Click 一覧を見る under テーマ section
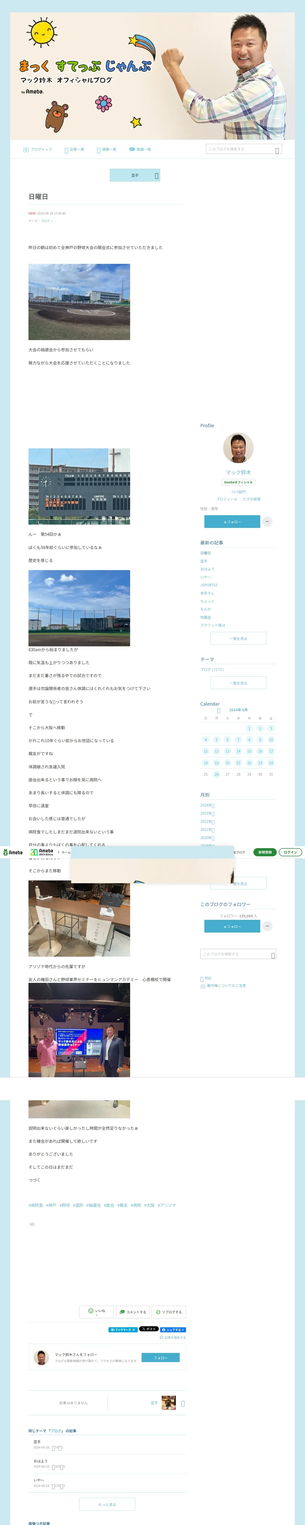Viewport: 305px width, 1525px height. (x=238, y=683)
